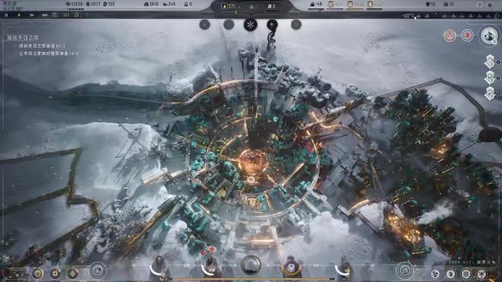Click the temperature forecast timeline bar
Image resolution: width=502 pixels, height=282 pixels.
pos(458,15)
